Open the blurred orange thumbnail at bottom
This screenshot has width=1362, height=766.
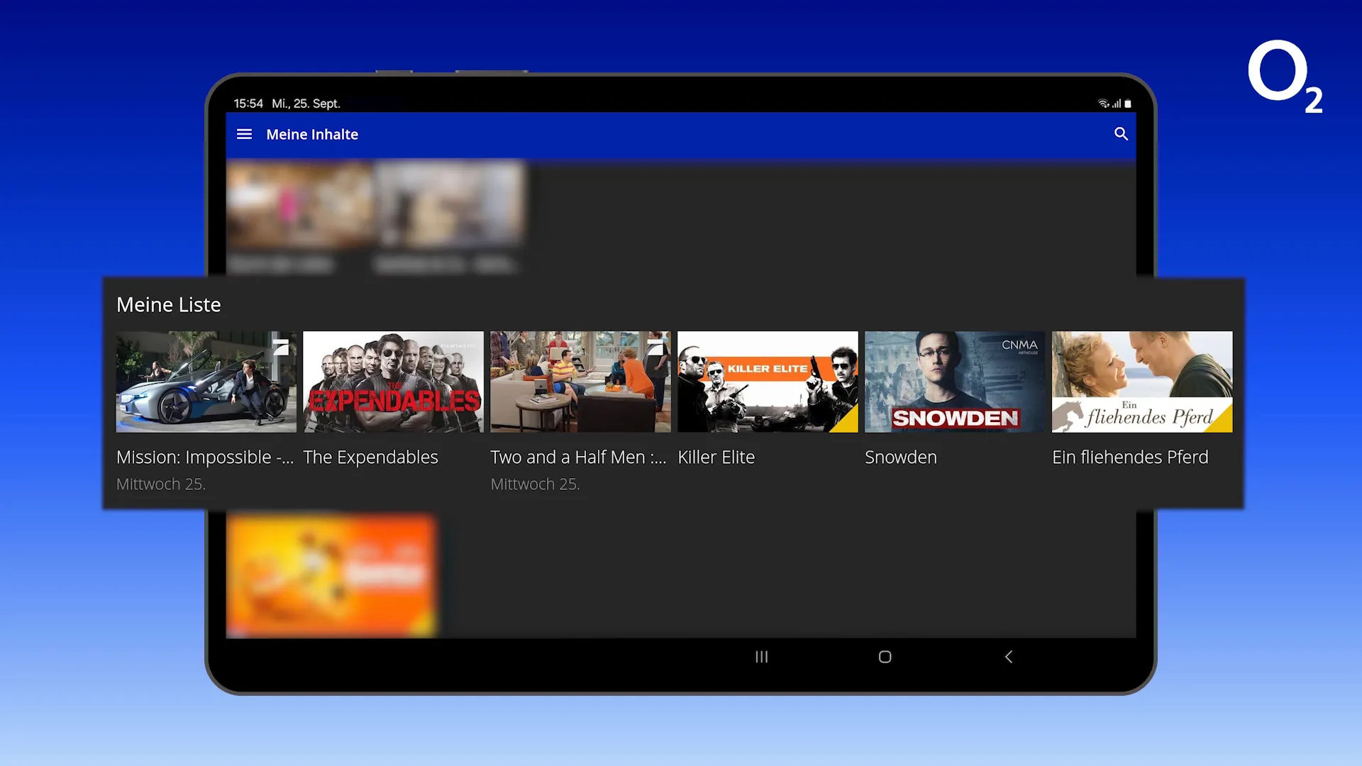point(331,575)
